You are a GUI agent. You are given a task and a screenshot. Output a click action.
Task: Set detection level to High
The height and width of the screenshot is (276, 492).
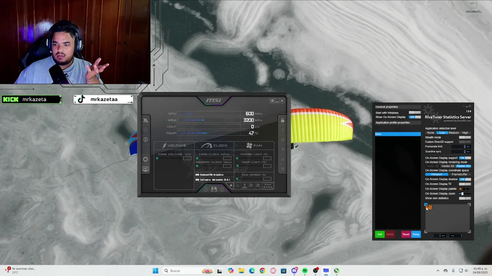pos(465,133)
